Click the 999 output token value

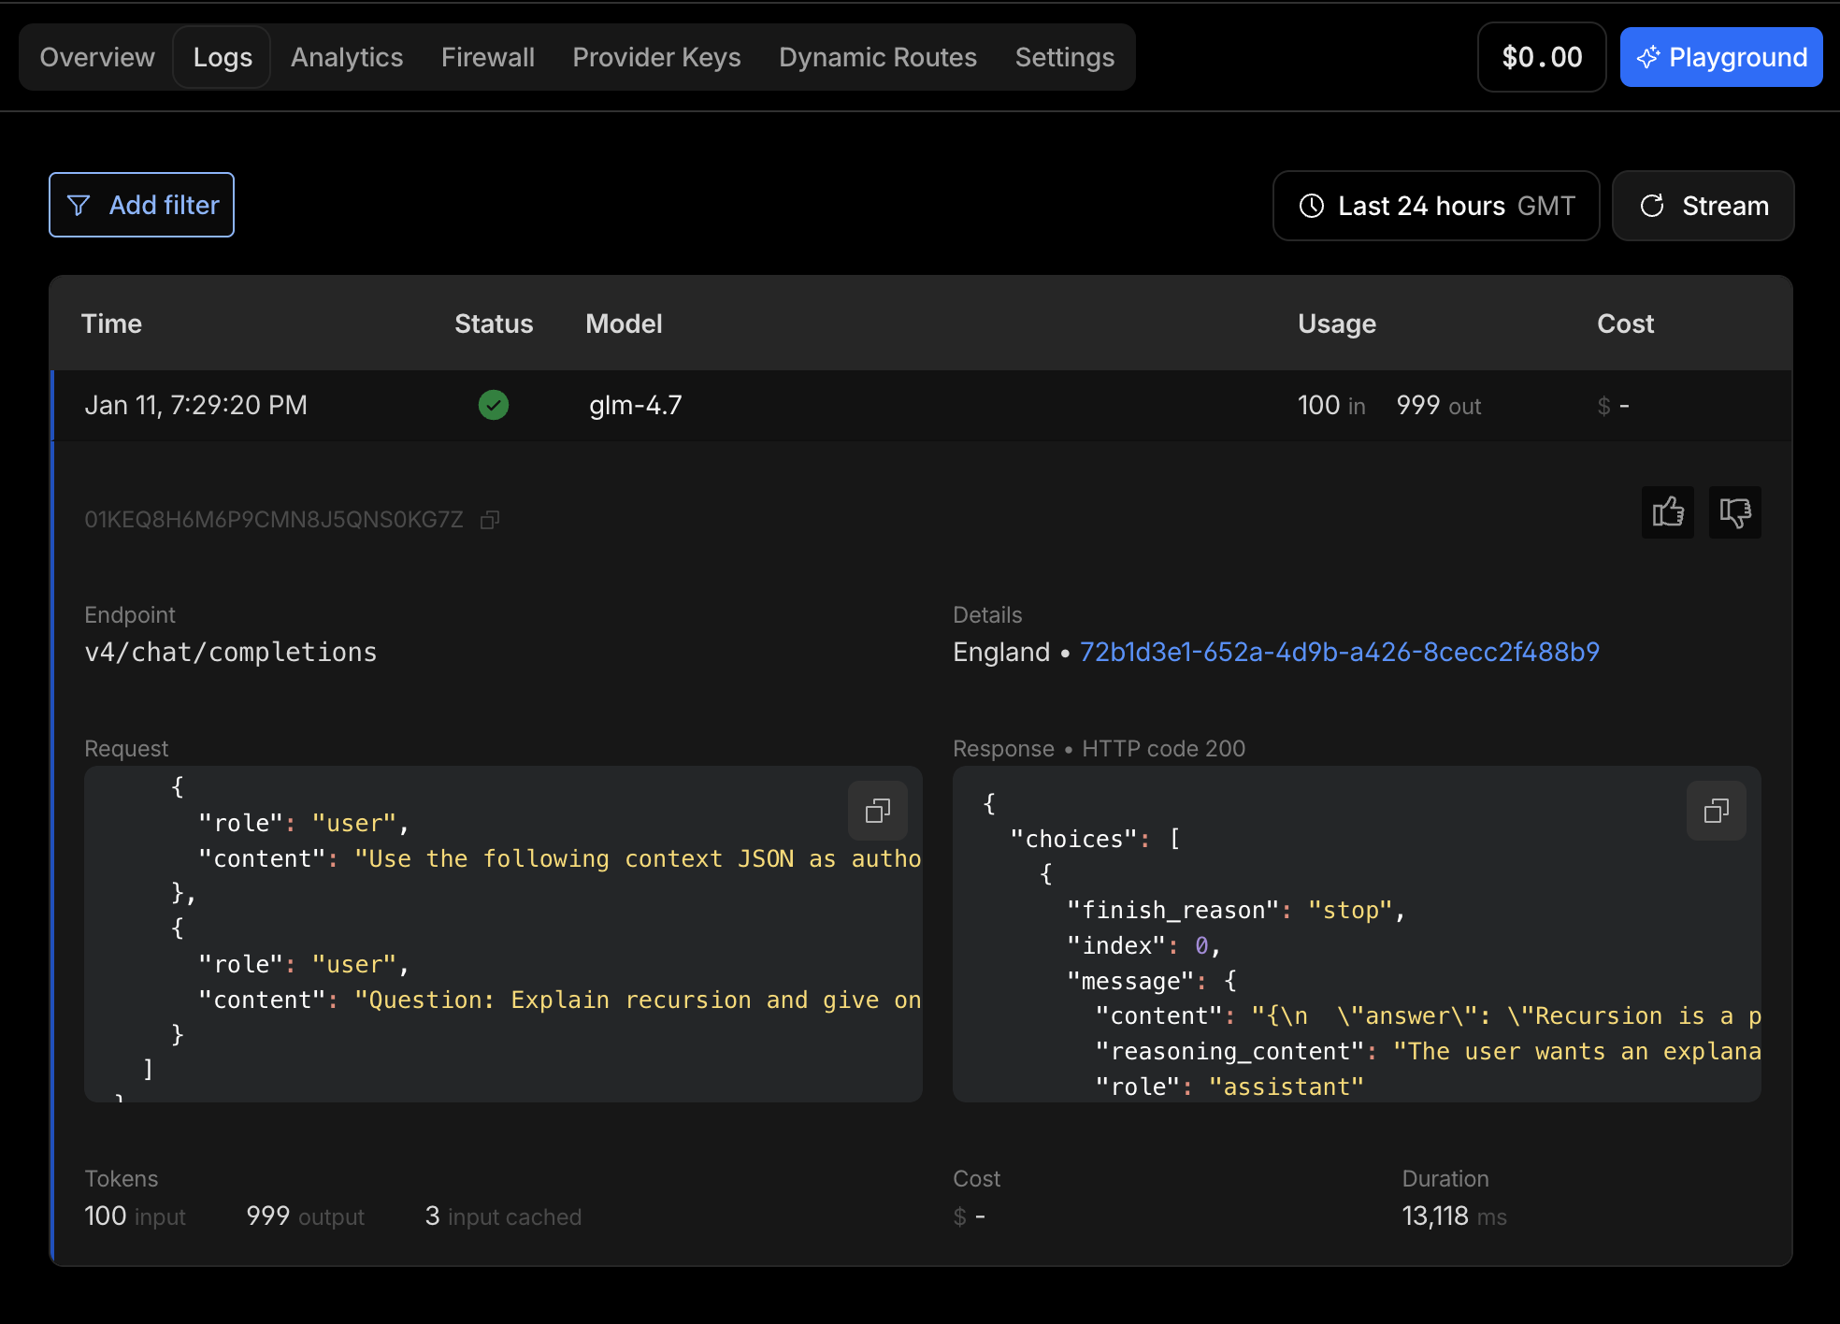click(x=305, y=1216)
